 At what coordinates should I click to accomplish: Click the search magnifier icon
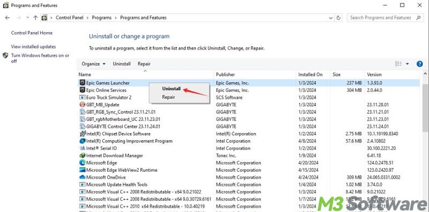point(418,18)
